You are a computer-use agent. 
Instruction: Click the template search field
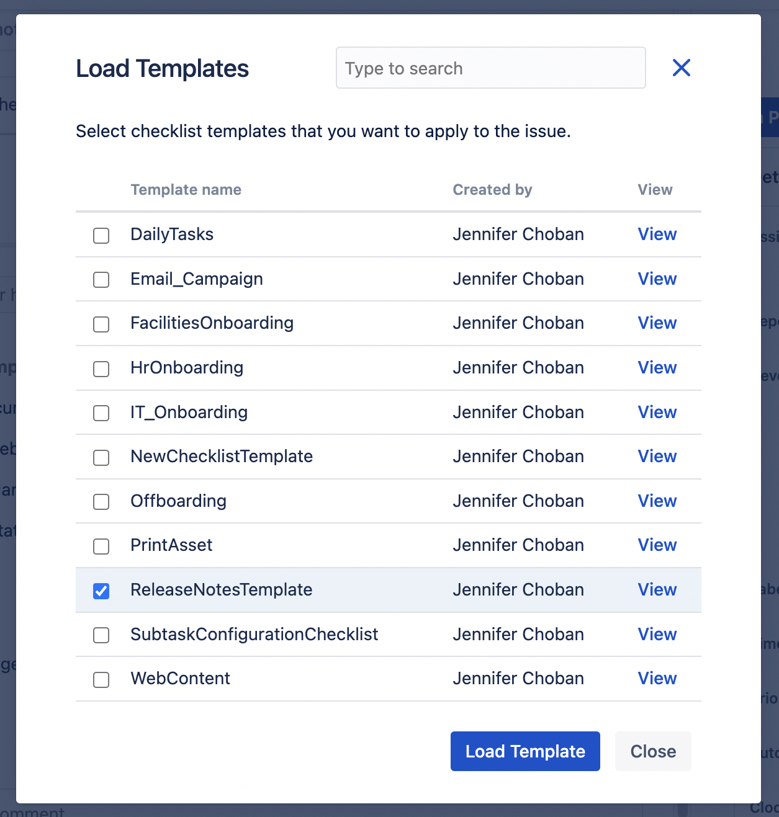[x=490, y=68]
